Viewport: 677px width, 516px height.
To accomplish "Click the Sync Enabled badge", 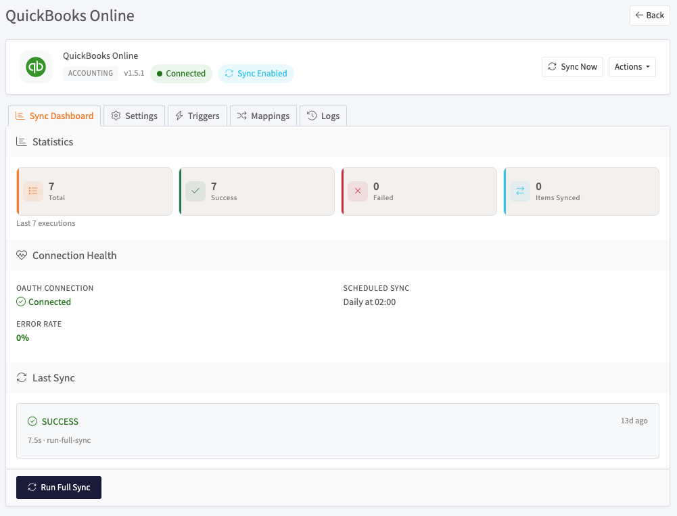I will [x=256, y=74].
